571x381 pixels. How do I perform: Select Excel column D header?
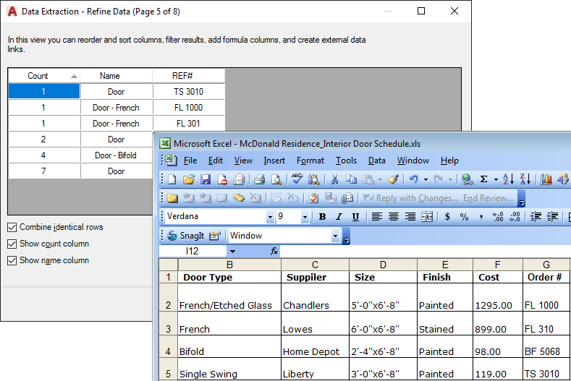[x=383, y=265]
